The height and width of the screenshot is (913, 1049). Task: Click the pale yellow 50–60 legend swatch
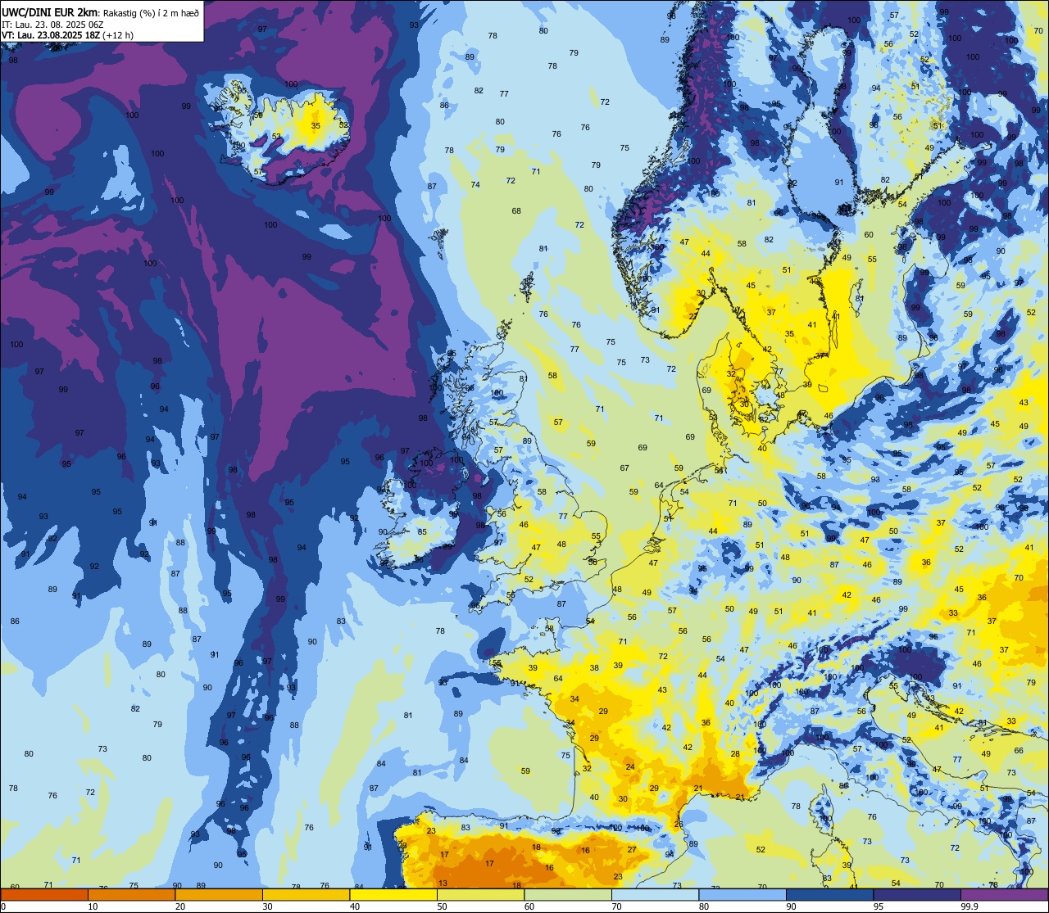[x=480, y=894]
